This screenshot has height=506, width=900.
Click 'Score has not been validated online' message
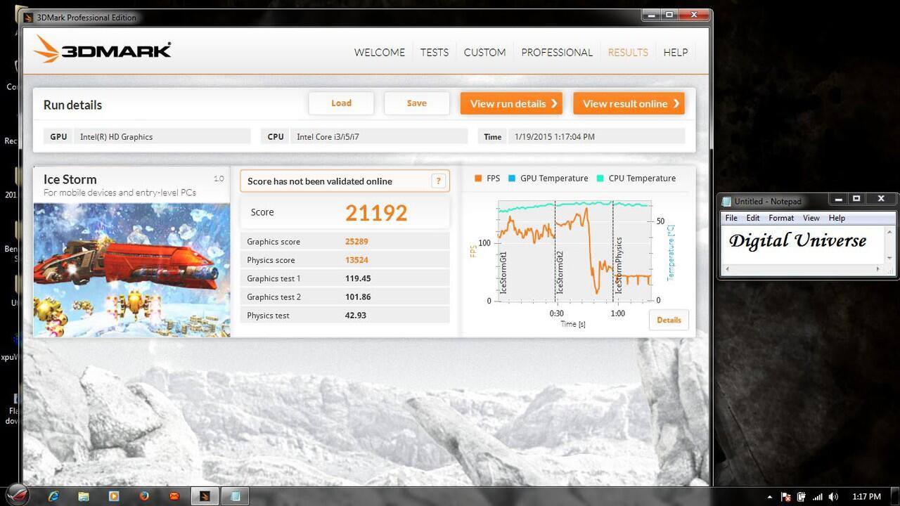(320, 181)
